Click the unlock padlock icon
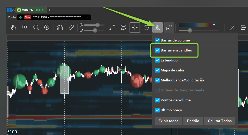Viewport: 248px width, 135px height. click(169, 27)
